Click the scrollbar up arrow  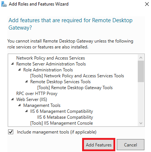[x=141, y=58]
